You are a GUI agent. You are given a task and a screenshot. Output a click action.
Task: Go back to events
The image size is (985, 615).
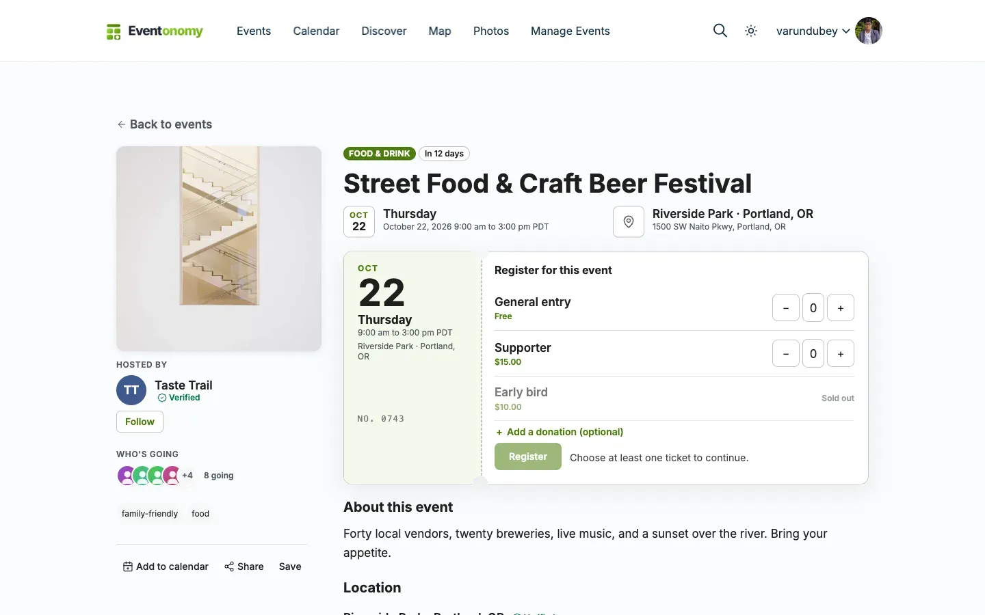click(165, 124)
